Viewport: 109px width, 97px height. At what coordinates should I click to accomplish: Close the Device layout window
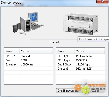point(102,2)
